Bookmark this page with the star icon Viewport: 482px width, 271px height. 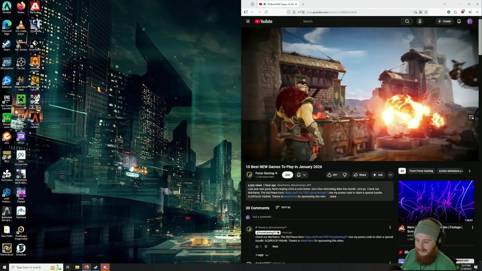click(x=426, y=12)
